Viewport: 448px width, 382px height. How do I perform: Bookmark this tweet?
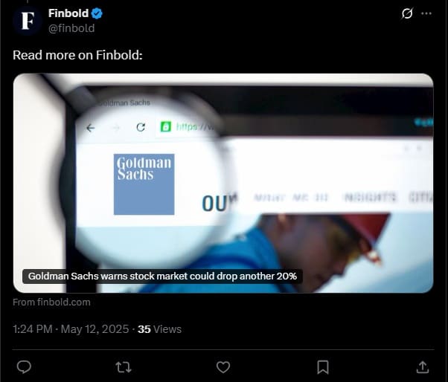(x=323, y=367)
